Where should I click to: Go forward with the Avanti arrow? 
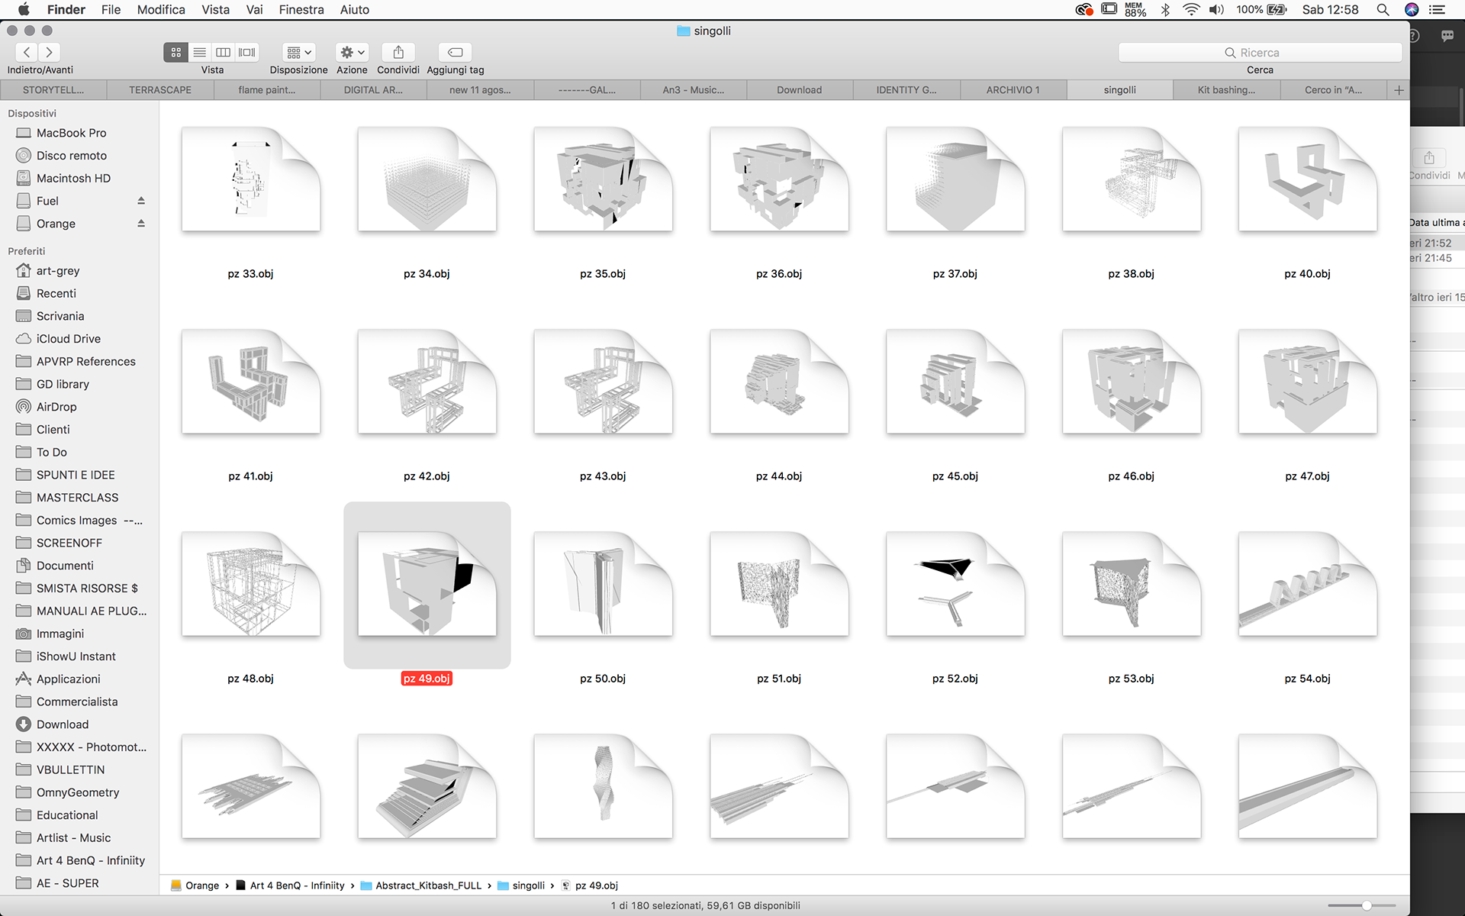[x=49, y=52]
